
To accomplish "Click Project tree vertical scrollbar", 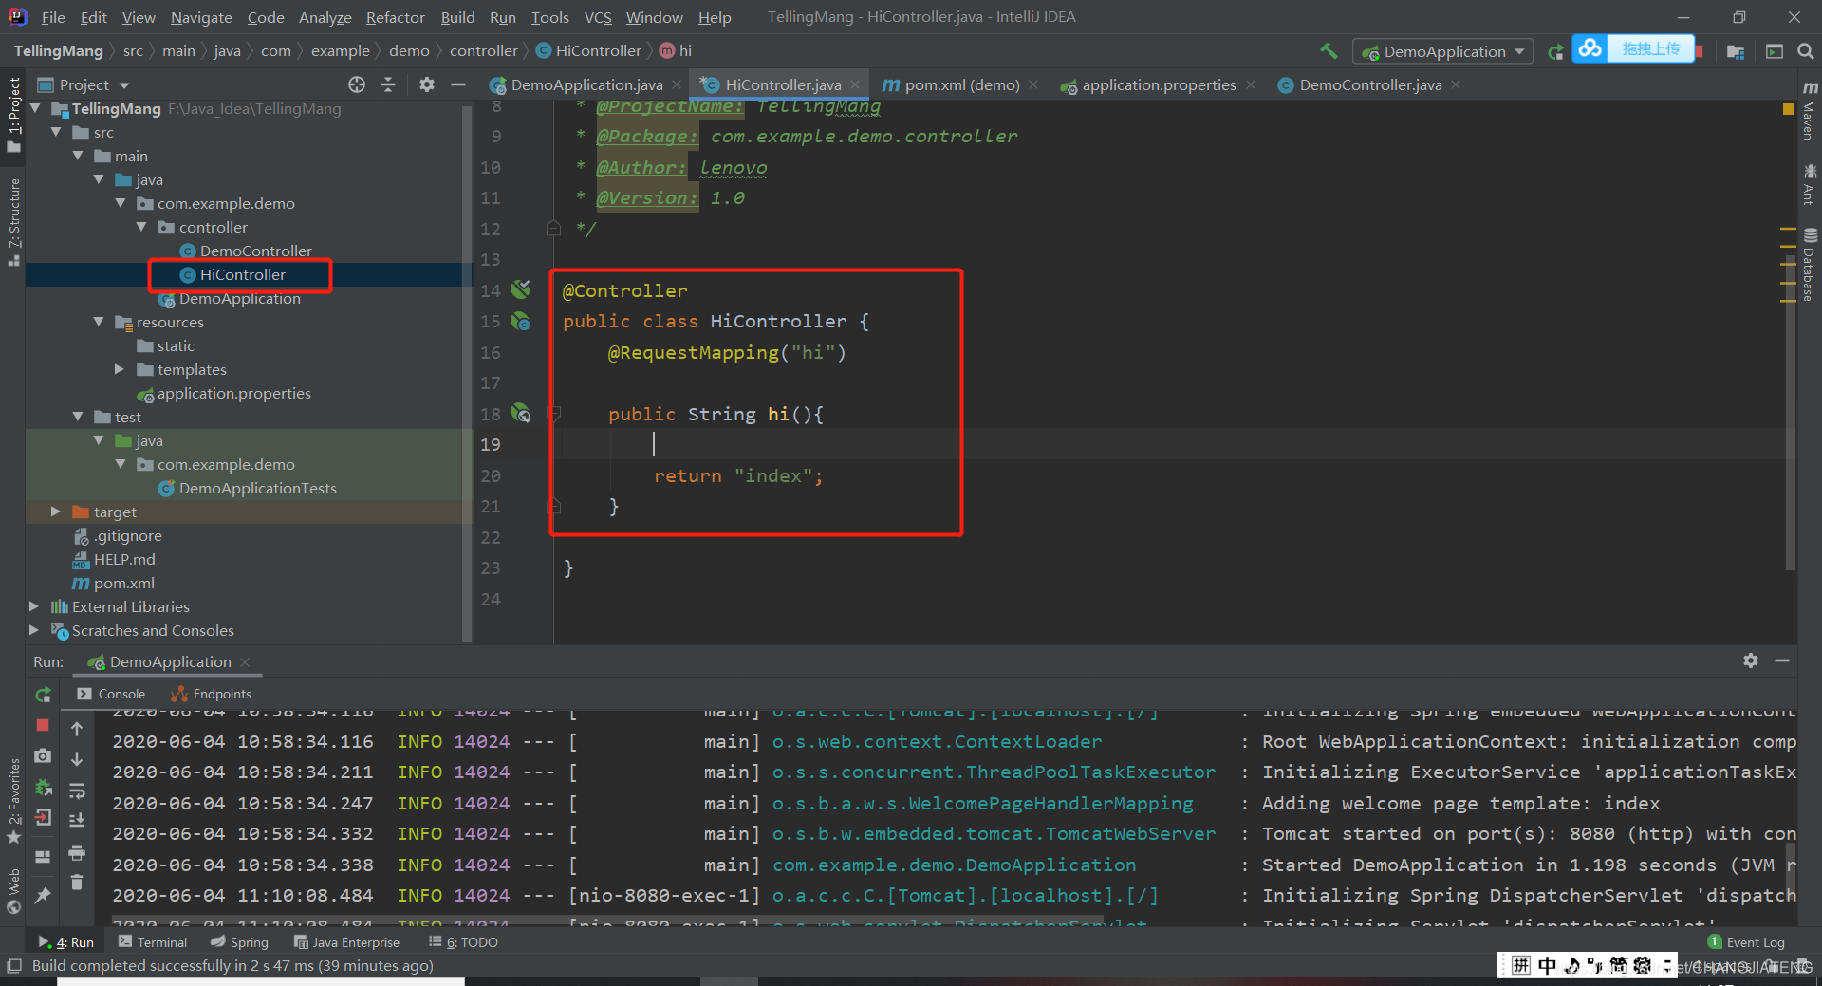I will point(466,375).
